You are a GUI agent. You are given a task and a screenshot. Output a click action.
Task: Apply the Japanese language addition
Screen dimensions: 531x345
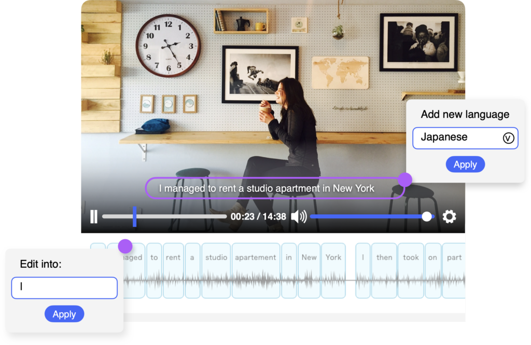point(465,164)
